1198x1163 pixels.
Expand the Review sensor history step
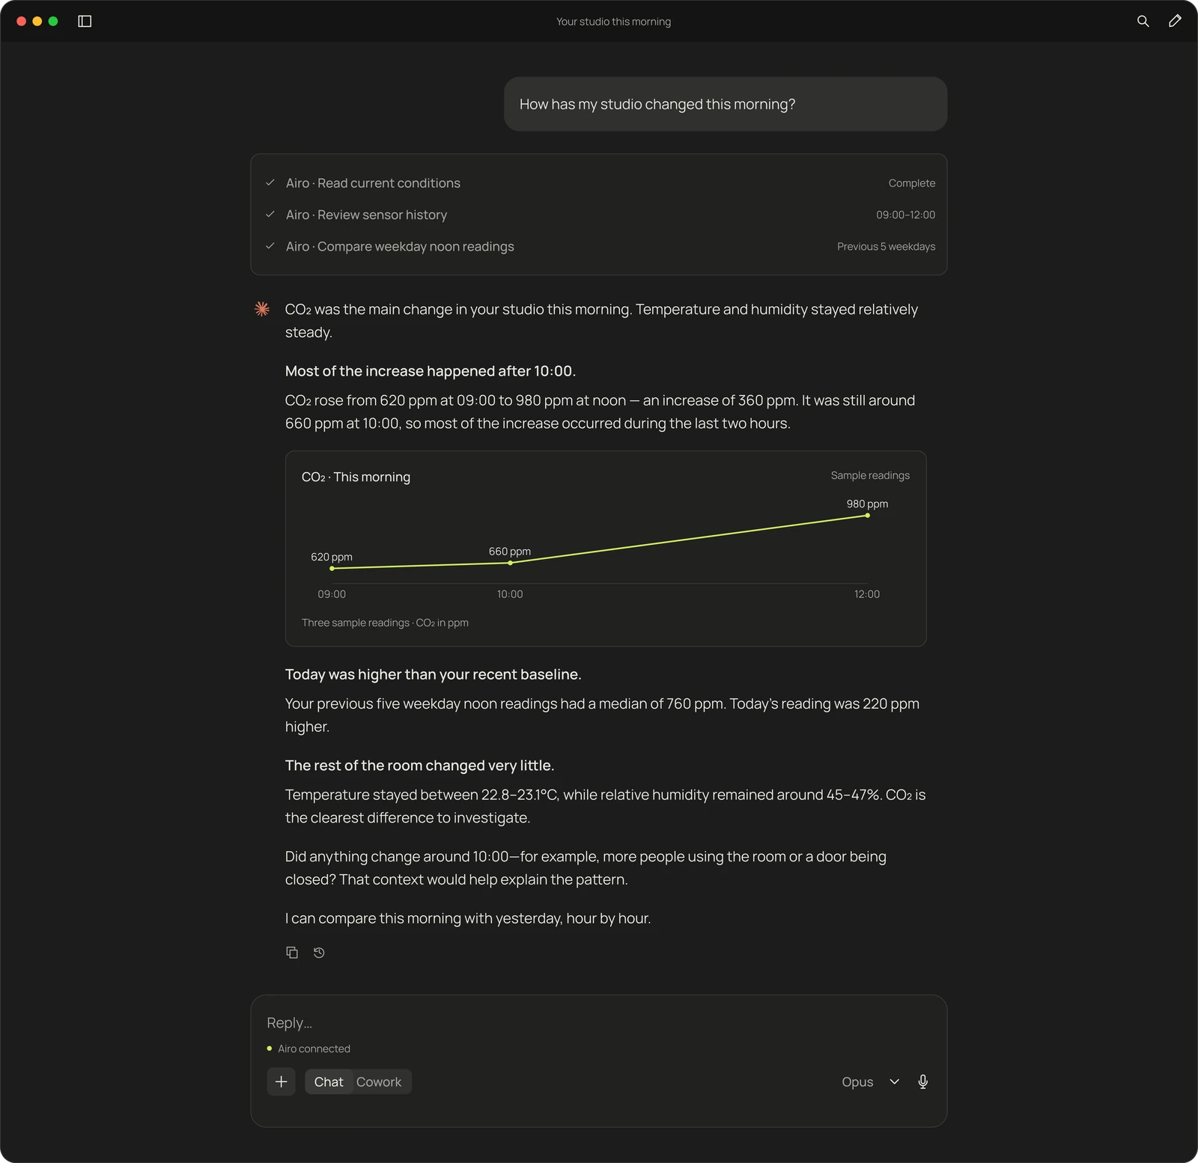(x=599, y=215)
